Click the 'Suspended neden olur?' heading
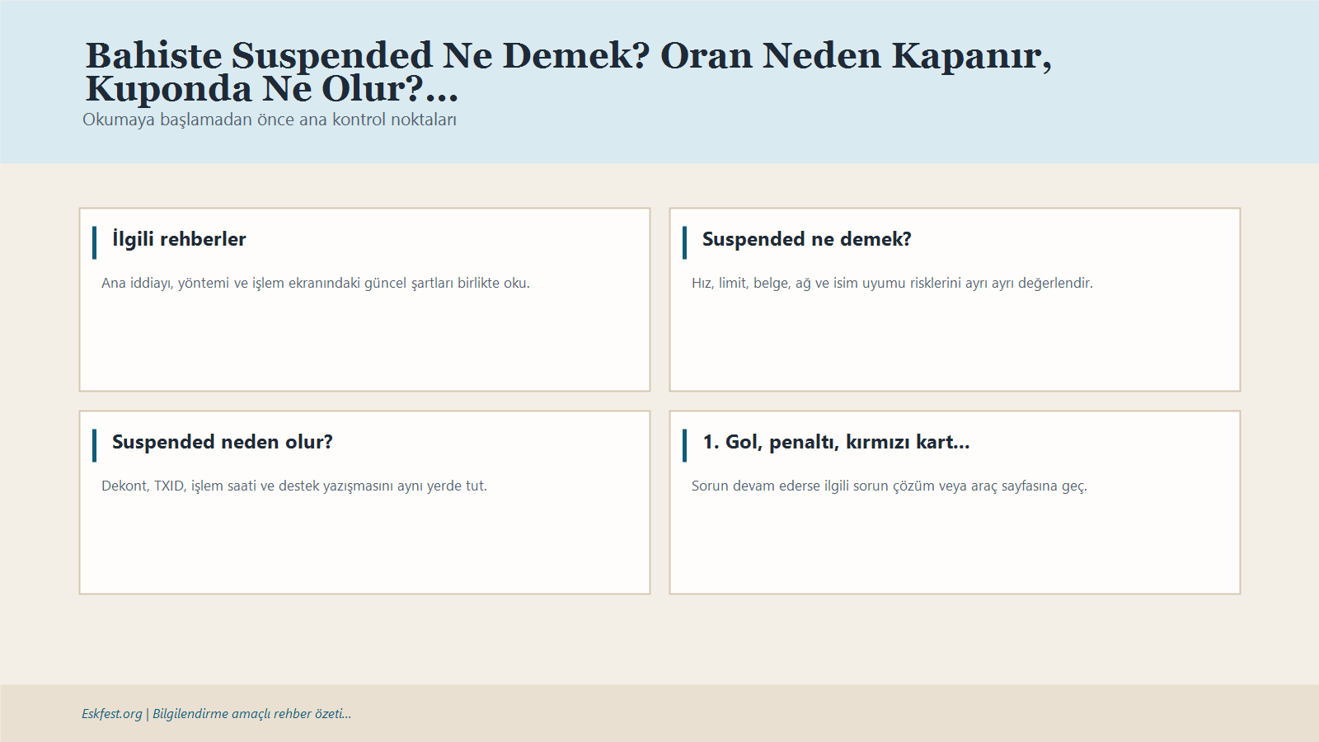 [x=223, y=442]
